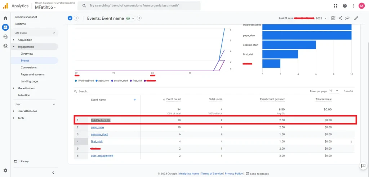Open Admin settings gear
This screenshot has width=369, height=177.
point(5,170)
